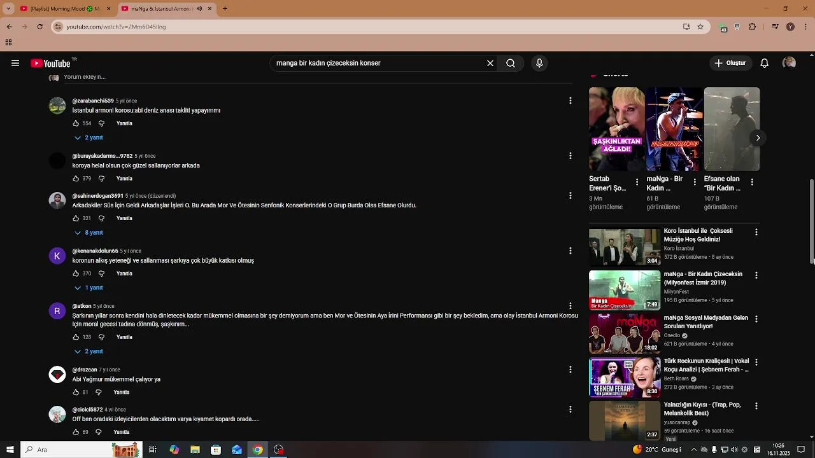Open the tab search dropdown arrow
The height and width of the screenshot is (458, 815).
click(x=8, y=9)
